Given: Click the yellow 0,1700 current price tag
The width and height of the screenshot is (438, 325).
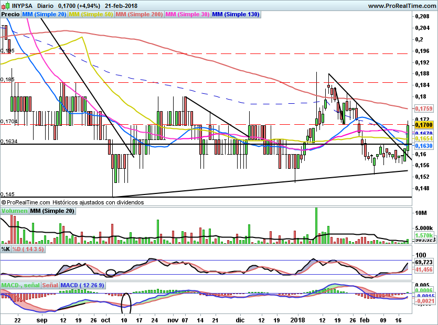Looking at the screenshot, I should pos(423,125).
